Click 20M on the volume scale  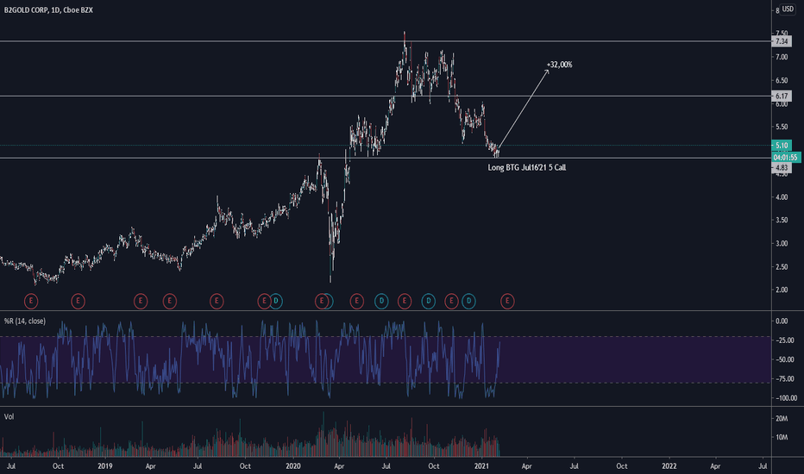coord(782,419)
